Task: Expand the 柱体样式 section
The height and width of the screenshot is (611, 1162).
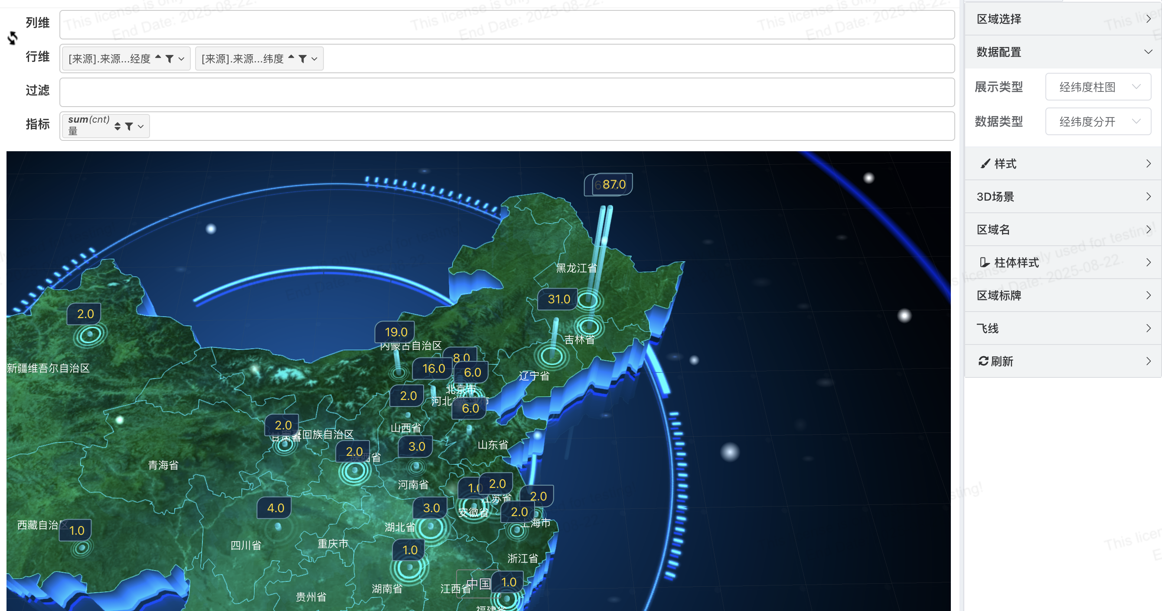Action: pyautogui.click(x=1063, y=263)
